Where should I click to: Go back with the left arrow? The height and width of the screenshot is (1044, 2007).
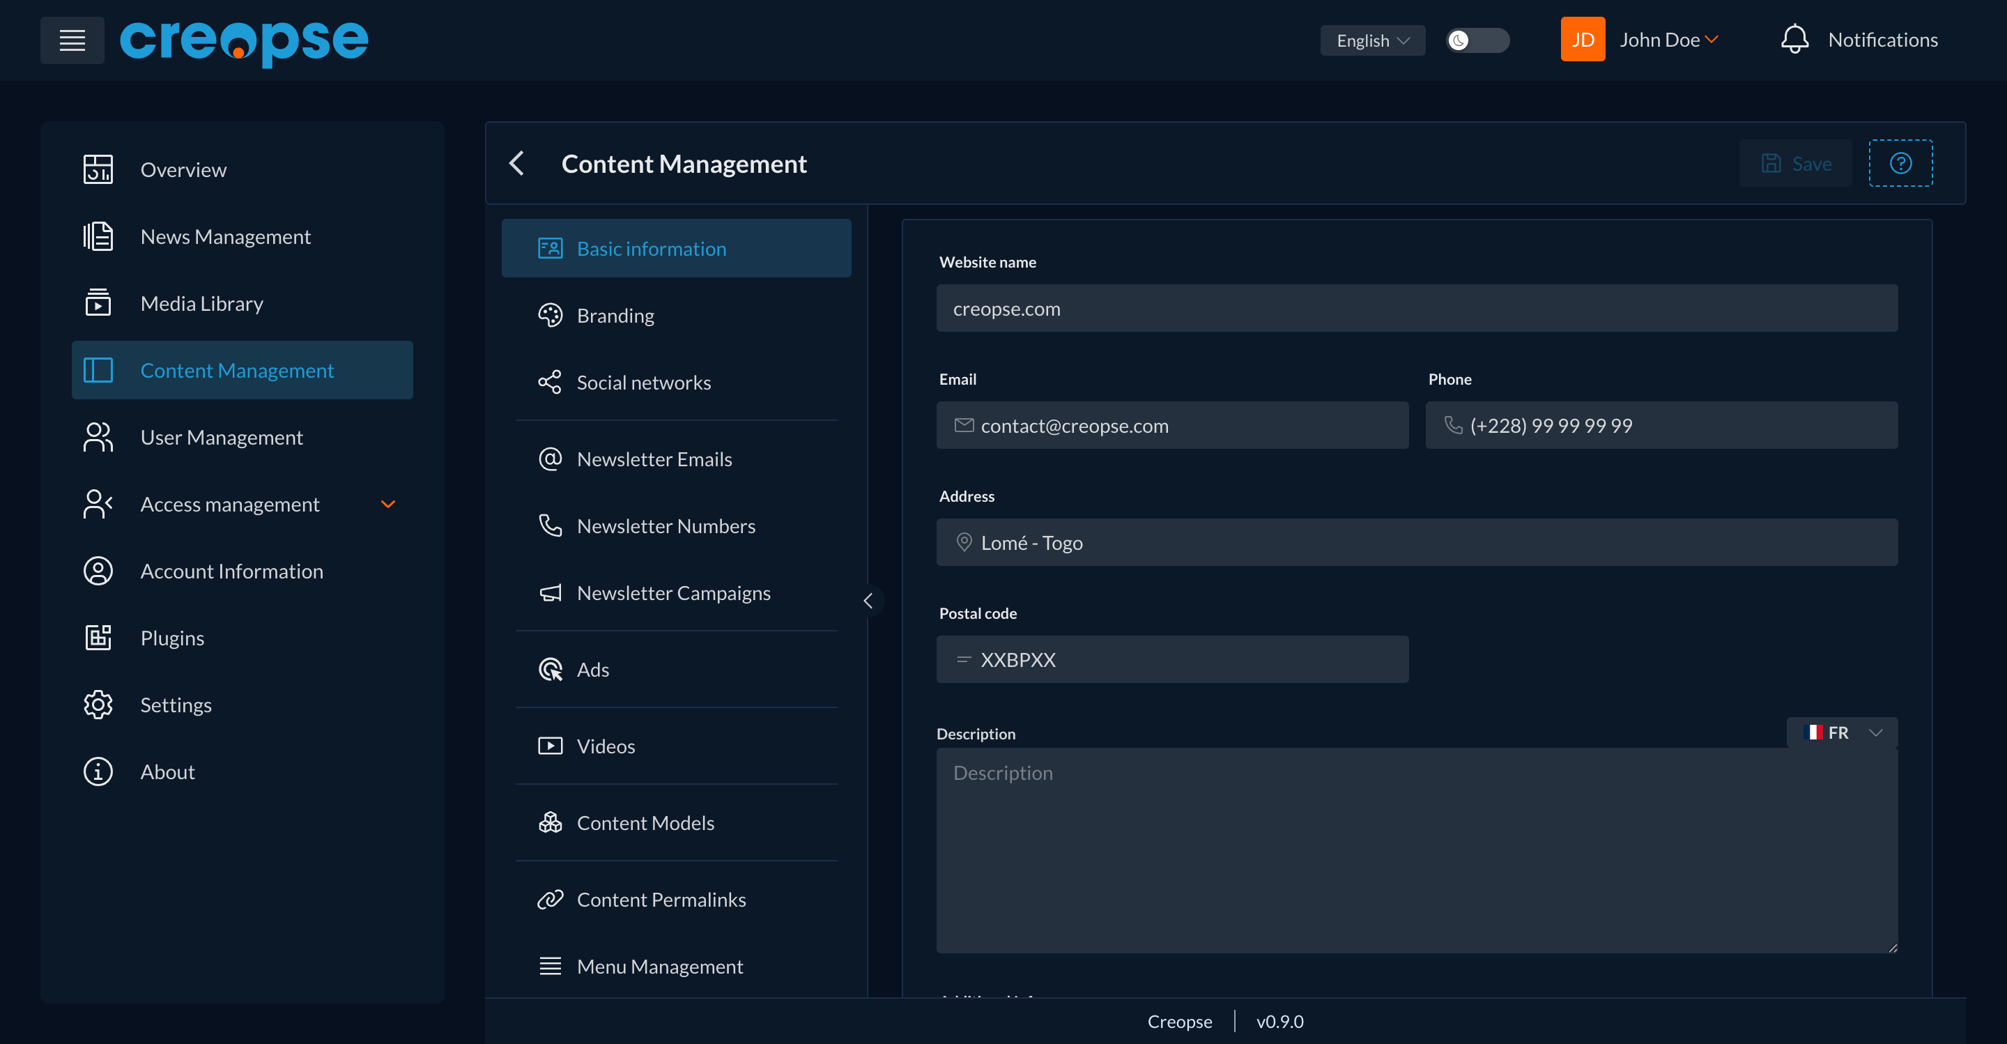click(x=516, y=164)
